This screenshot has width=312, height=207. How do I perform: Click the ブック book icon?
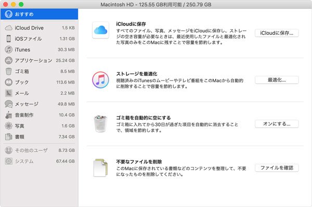(x=8, y=82)
